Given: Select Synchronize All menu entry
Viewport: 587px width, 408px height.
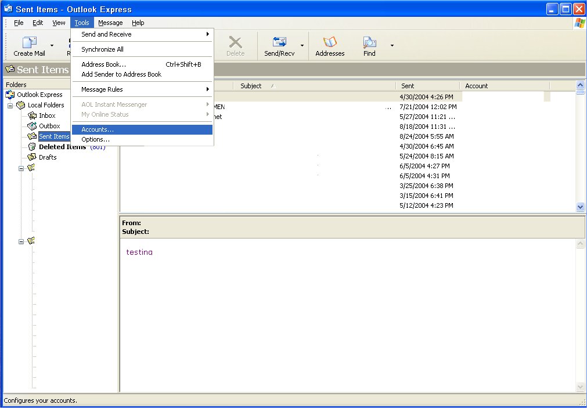Looking at the screenshot, I should click(x=142, y=49).
